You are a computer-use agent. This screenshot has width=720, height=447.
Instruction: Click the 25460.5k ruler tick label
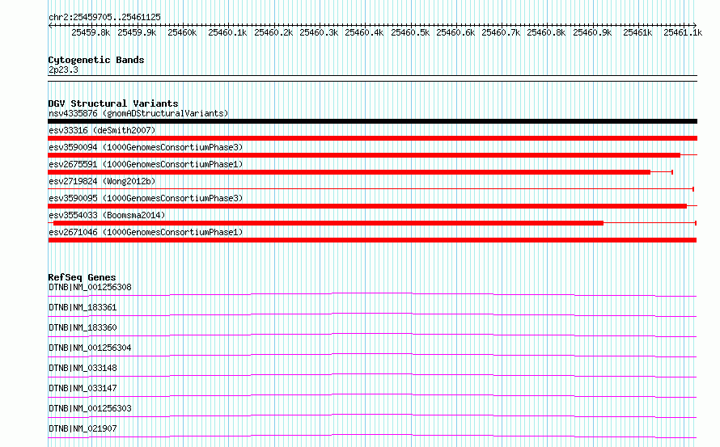pos(410,32)
